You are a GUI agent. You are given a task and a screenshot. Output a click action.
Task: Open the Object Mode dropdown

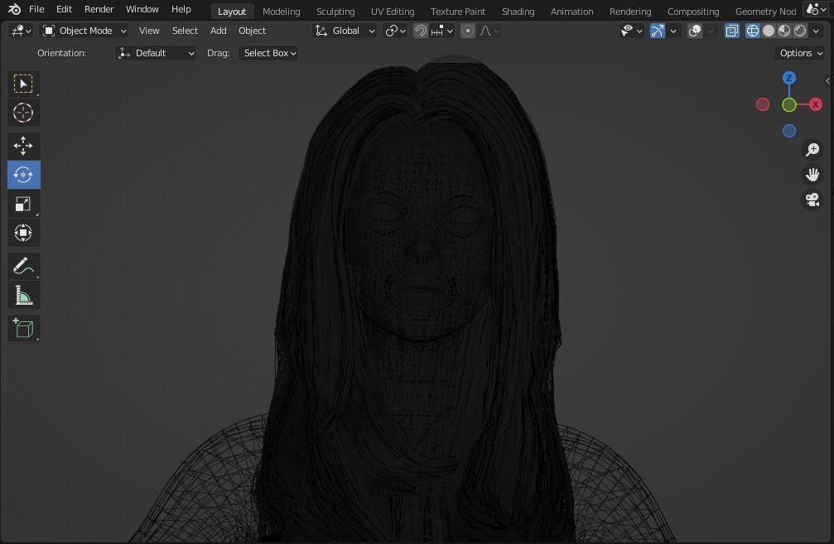pos(85,31)
